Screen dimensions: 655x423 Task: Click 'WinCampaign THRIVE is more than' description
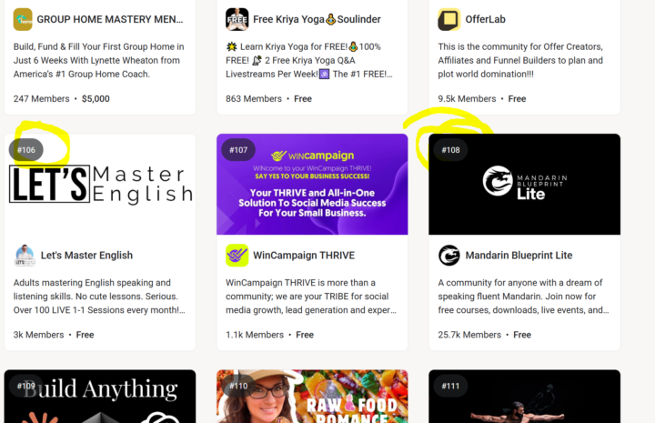click(x=311, y=297)
